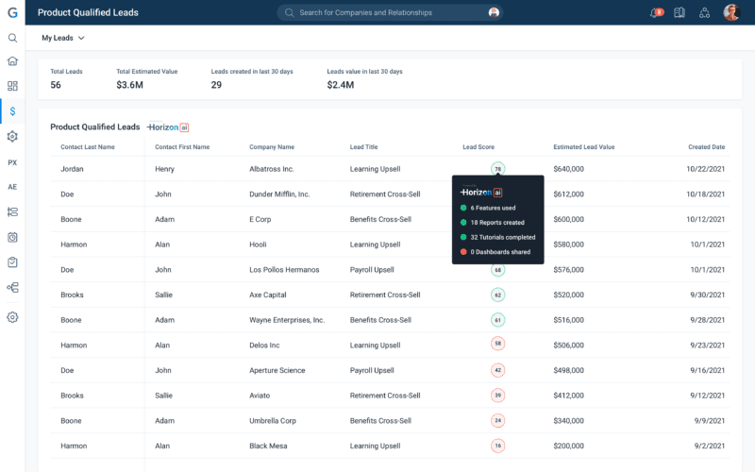Open the settings gear at sidebar bottom
This screenshot has width=755, height=472.
coord(12,317)
